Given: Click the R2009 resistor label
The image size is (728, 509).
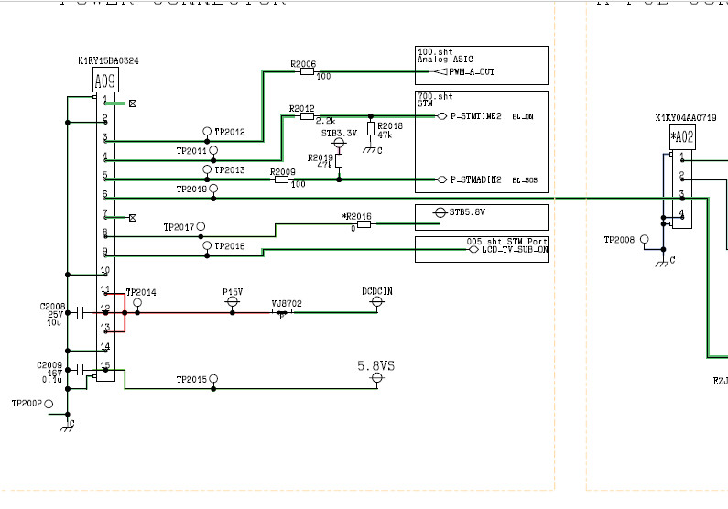Looking at the screenshot, I should tap(283, 172).
